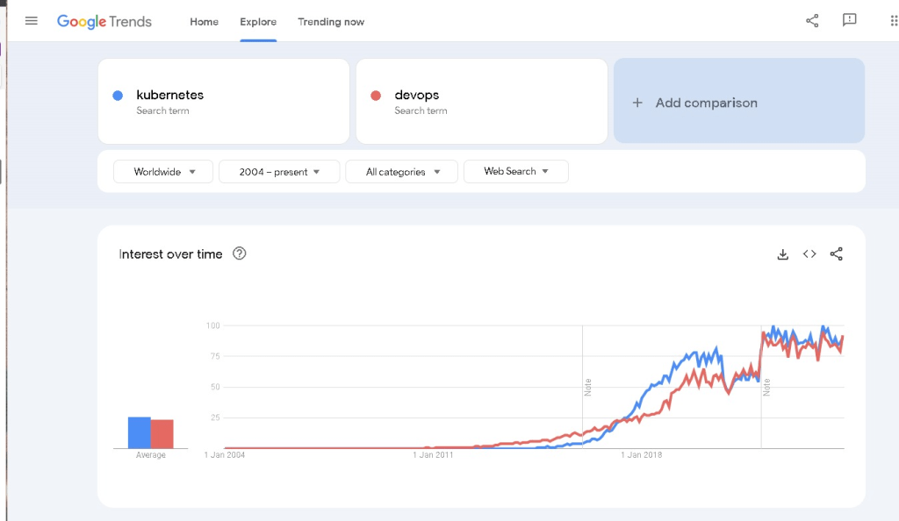
Task: Download the chart as CSV
Action: click(782, 254)
